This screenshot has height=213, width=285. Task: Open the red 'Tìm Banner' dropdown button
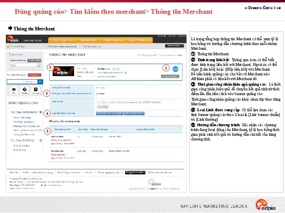[34, 75]
